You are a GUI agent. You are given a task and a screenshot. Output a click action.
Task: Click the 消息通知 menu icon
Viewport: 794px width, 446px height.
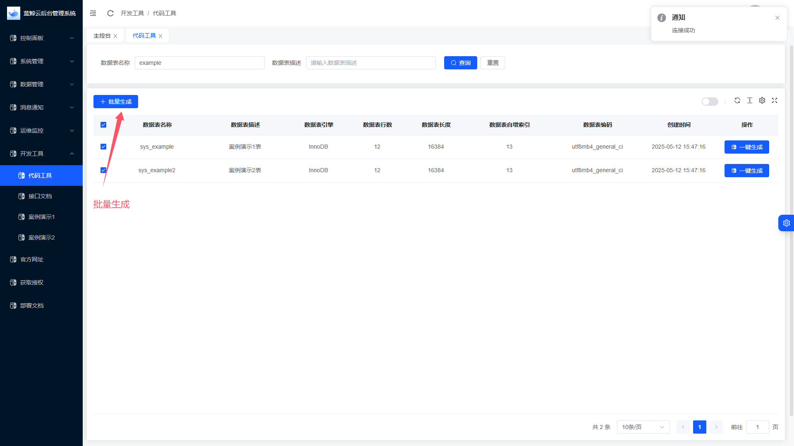coord(13,107)
